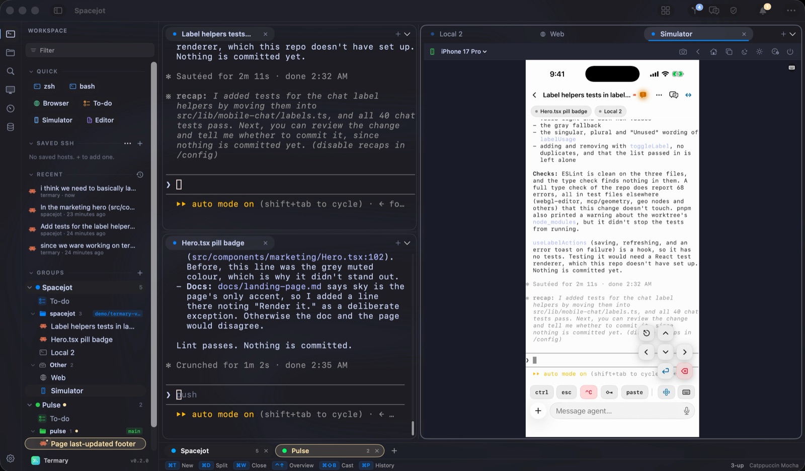The image size is (805, 471).
Task: Go to simulator home screen icon
Action: pyautogui.click(x=713, y=52)
